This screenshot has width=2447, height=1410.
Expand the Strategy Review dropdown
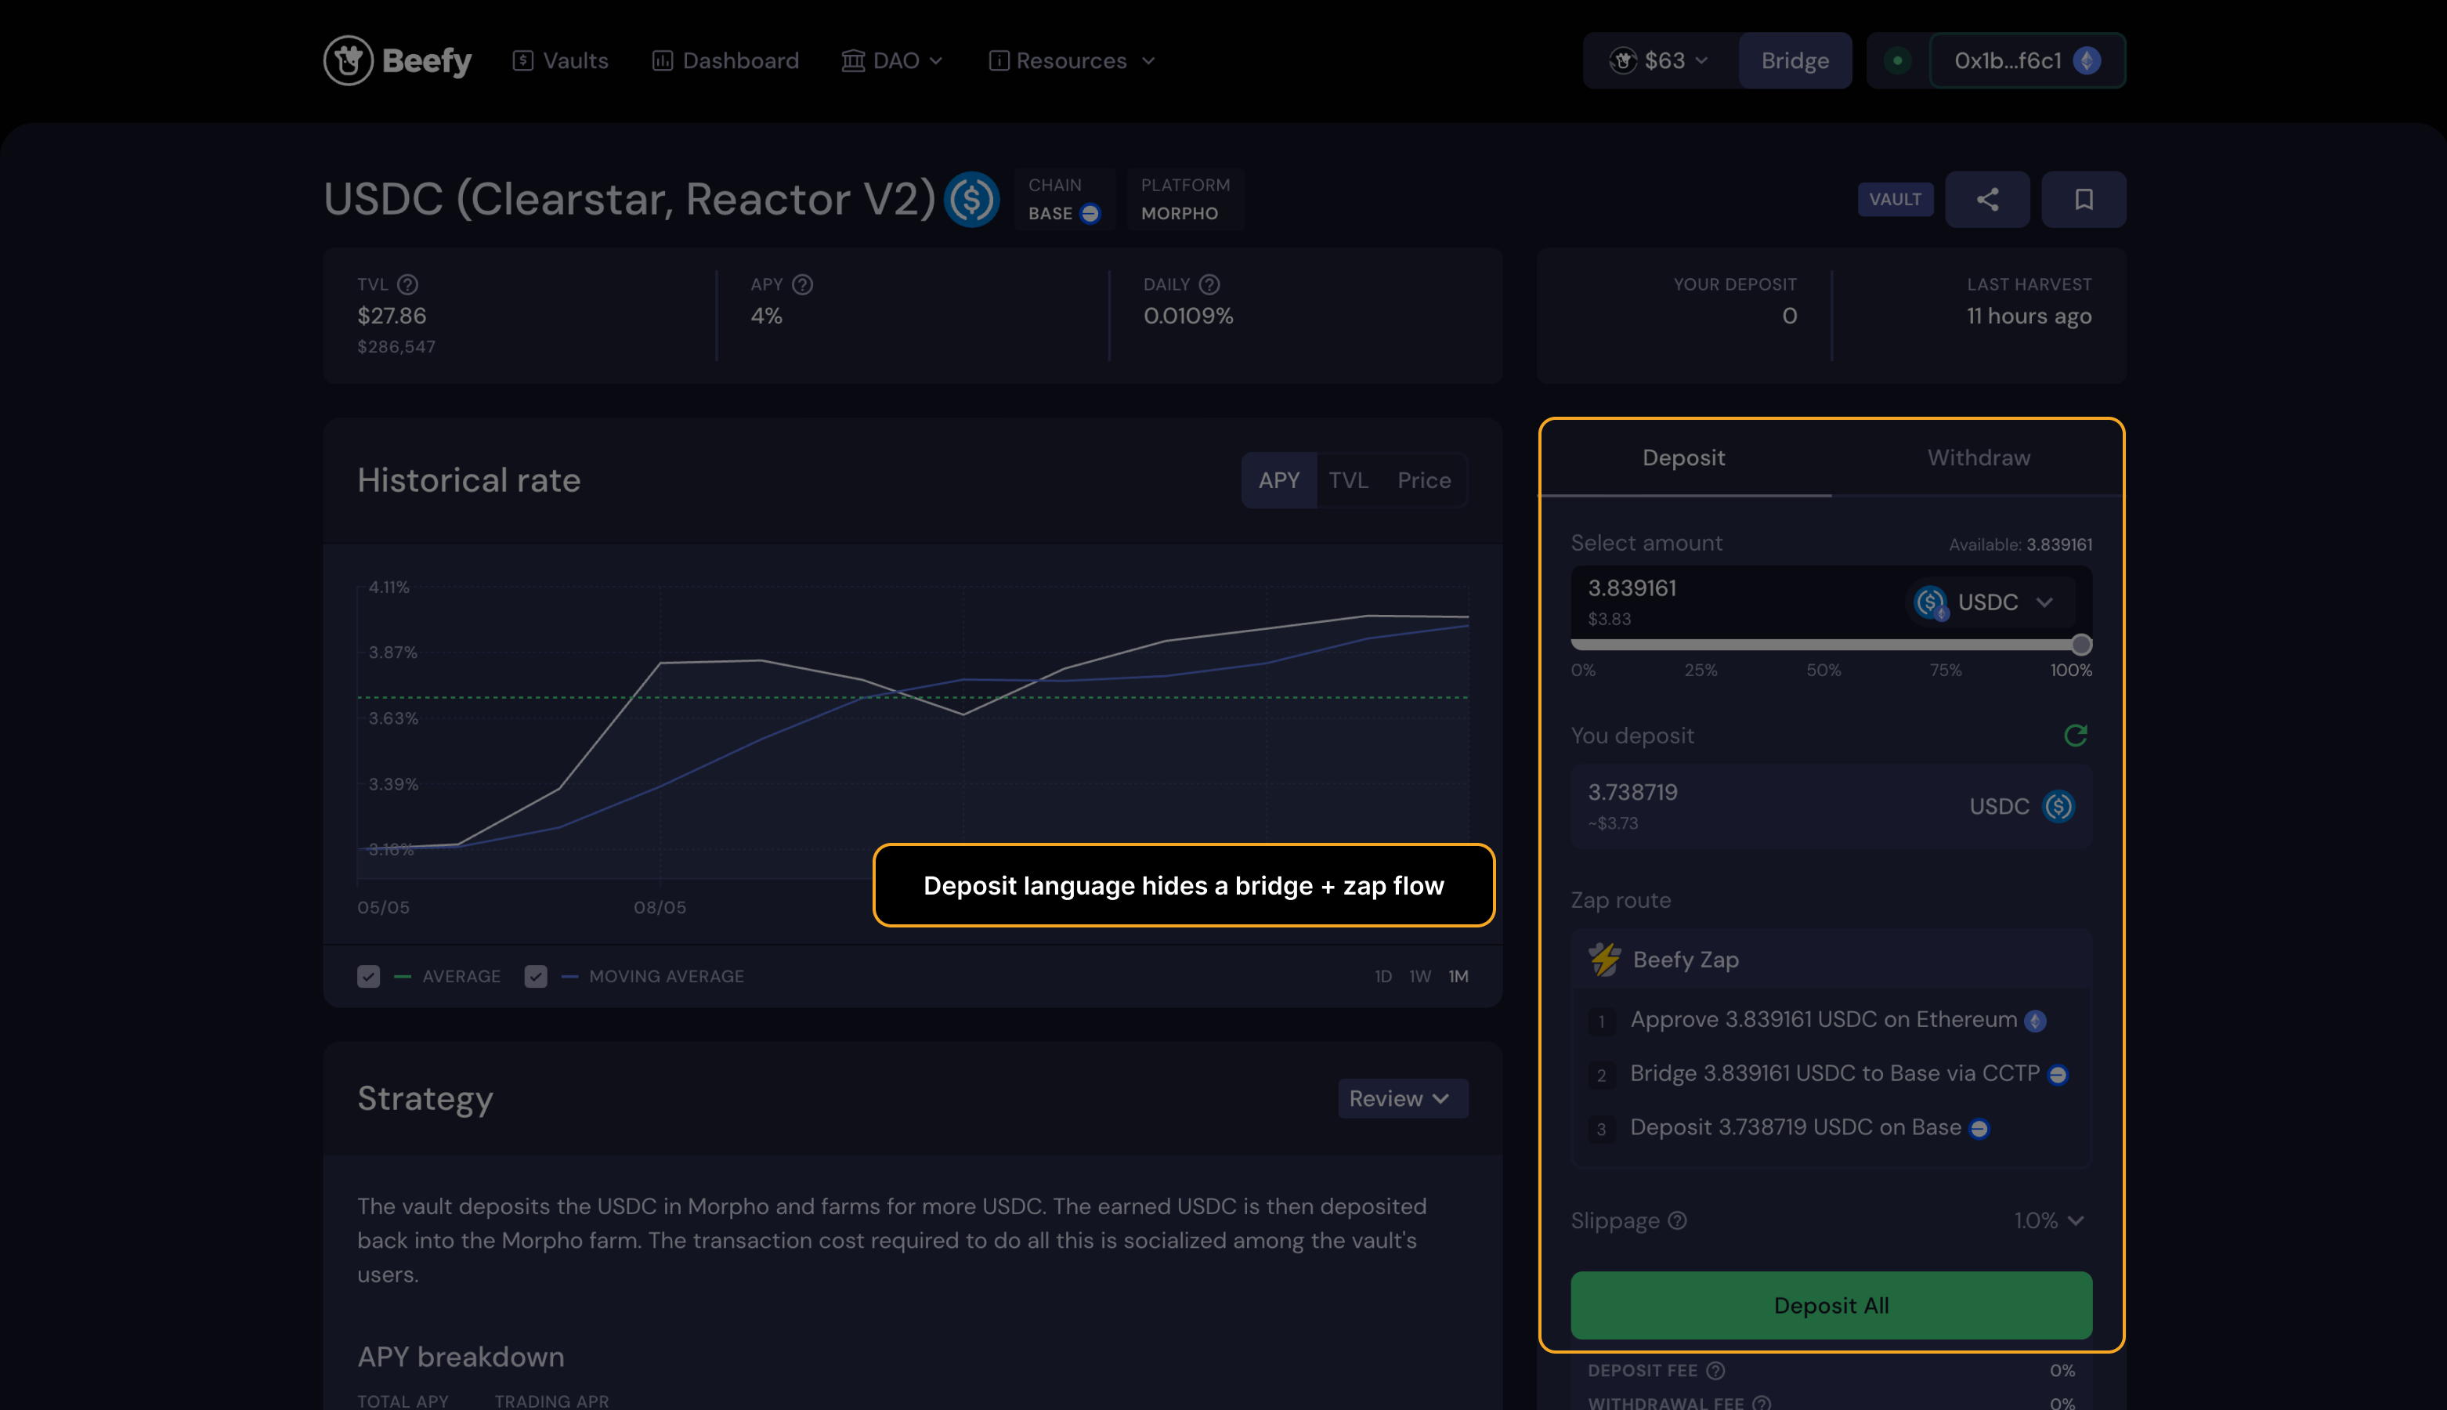pyautogui.click(x=1402, y=1098)
